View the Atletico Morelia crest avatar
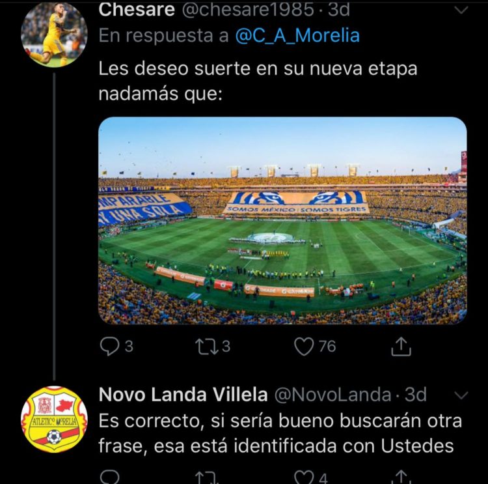The width and height of the screenshot is (488, 484). pyautogui.click(x=53, y=418)
